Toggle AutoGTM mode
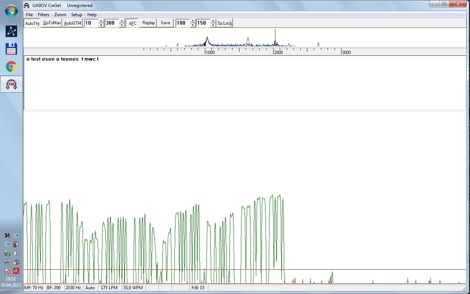Image resolution: width=470 pixels, height=294 pixels. click(72, 23)
